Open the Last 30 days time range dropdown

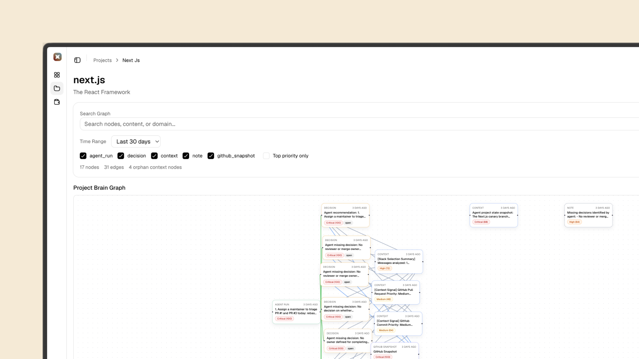(x=136, y=141)
